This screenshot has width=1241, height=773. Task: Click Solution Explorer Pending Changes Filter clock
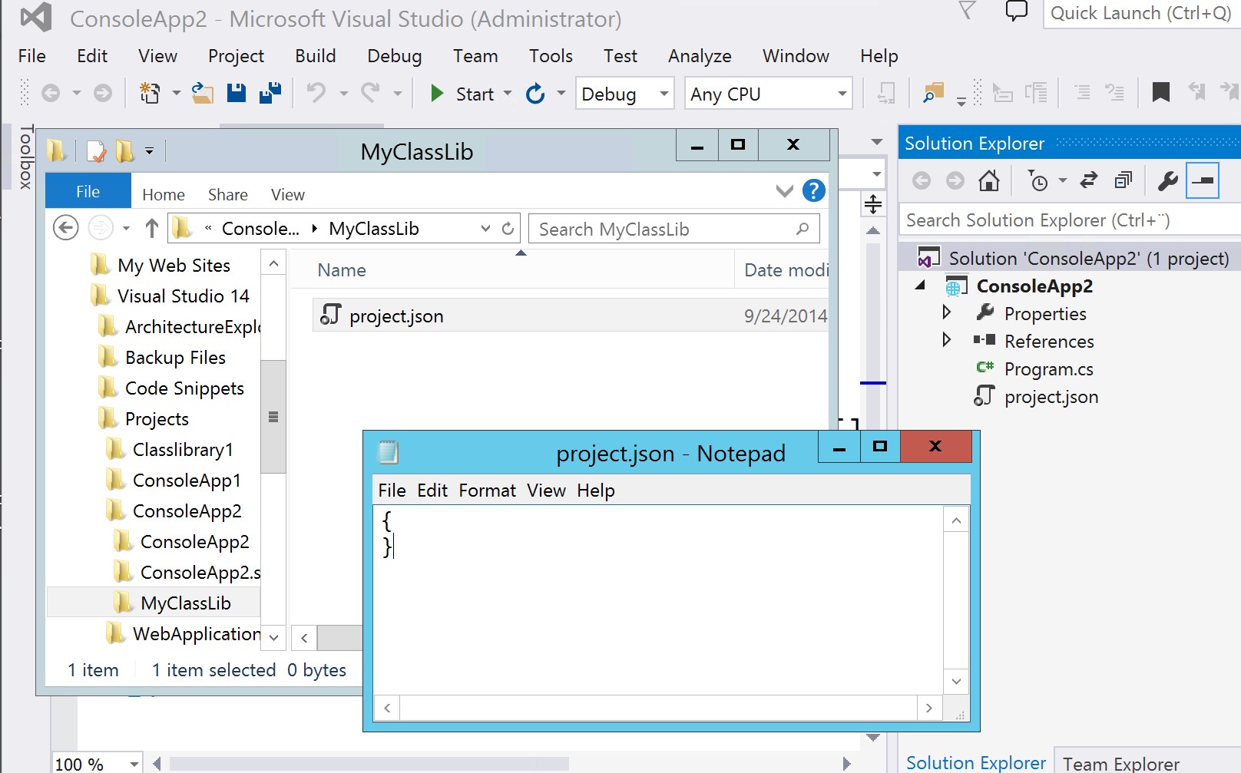1037,180
